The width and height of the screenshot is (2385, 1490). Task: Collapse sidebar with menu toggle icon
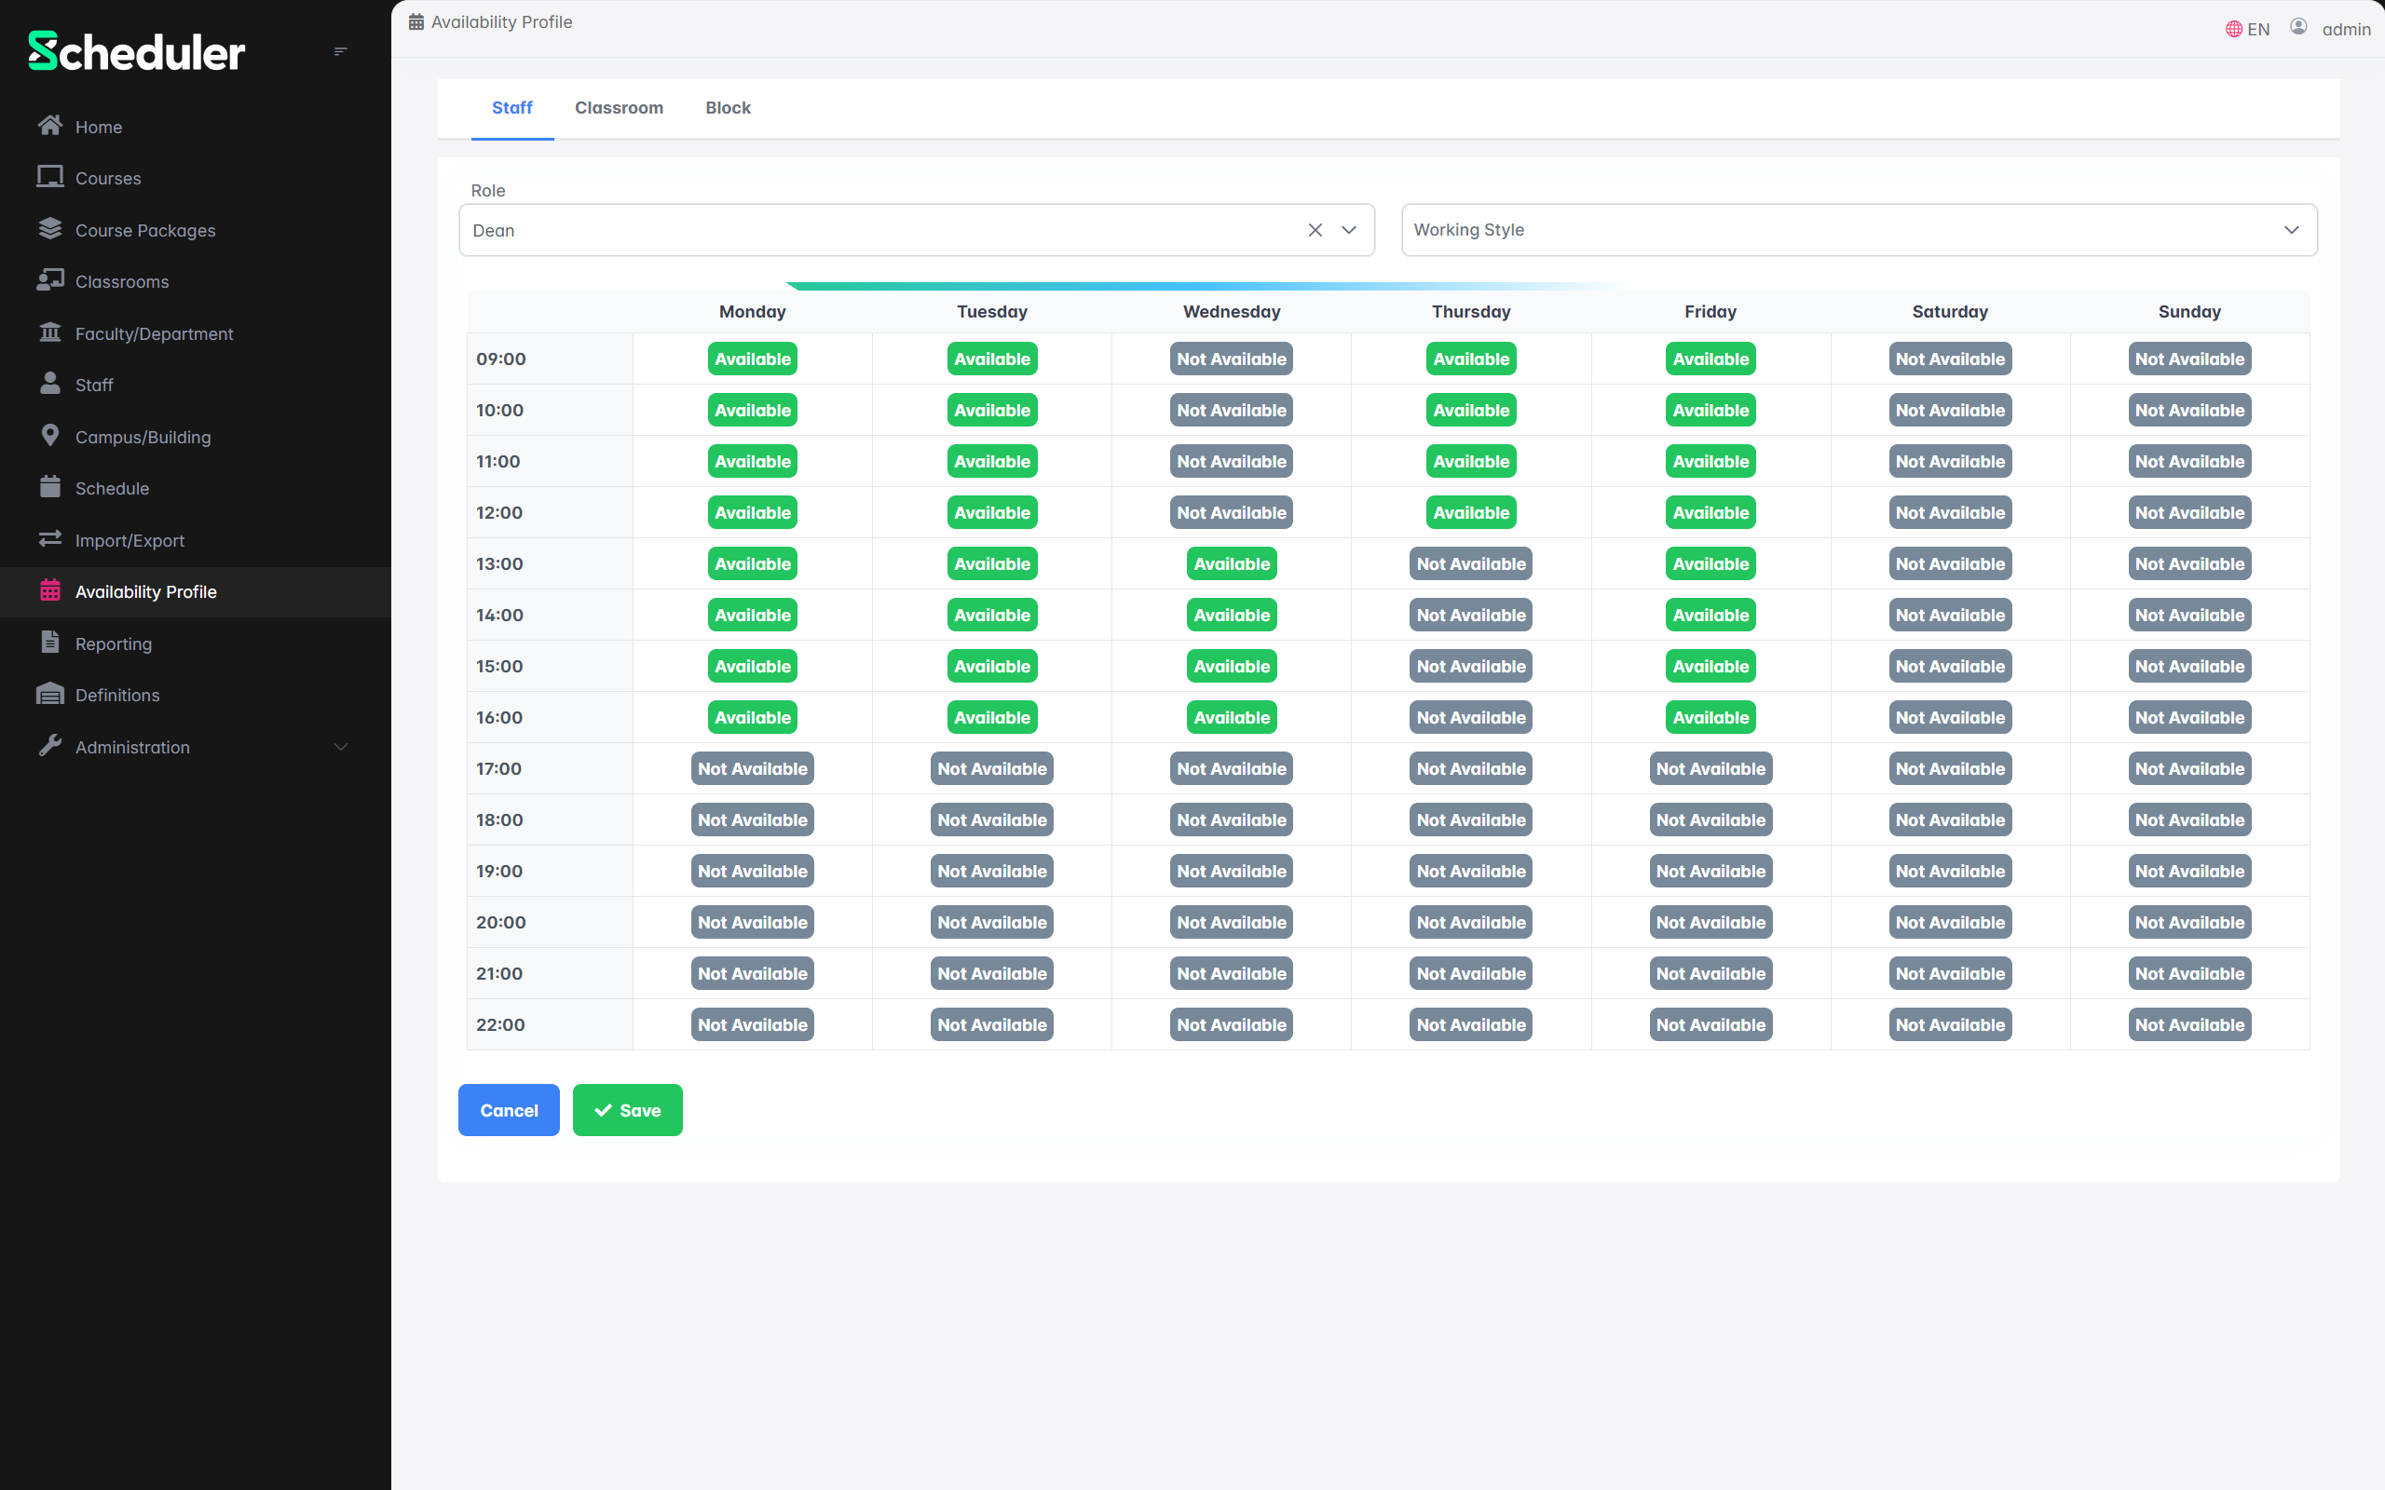(340, 51)
